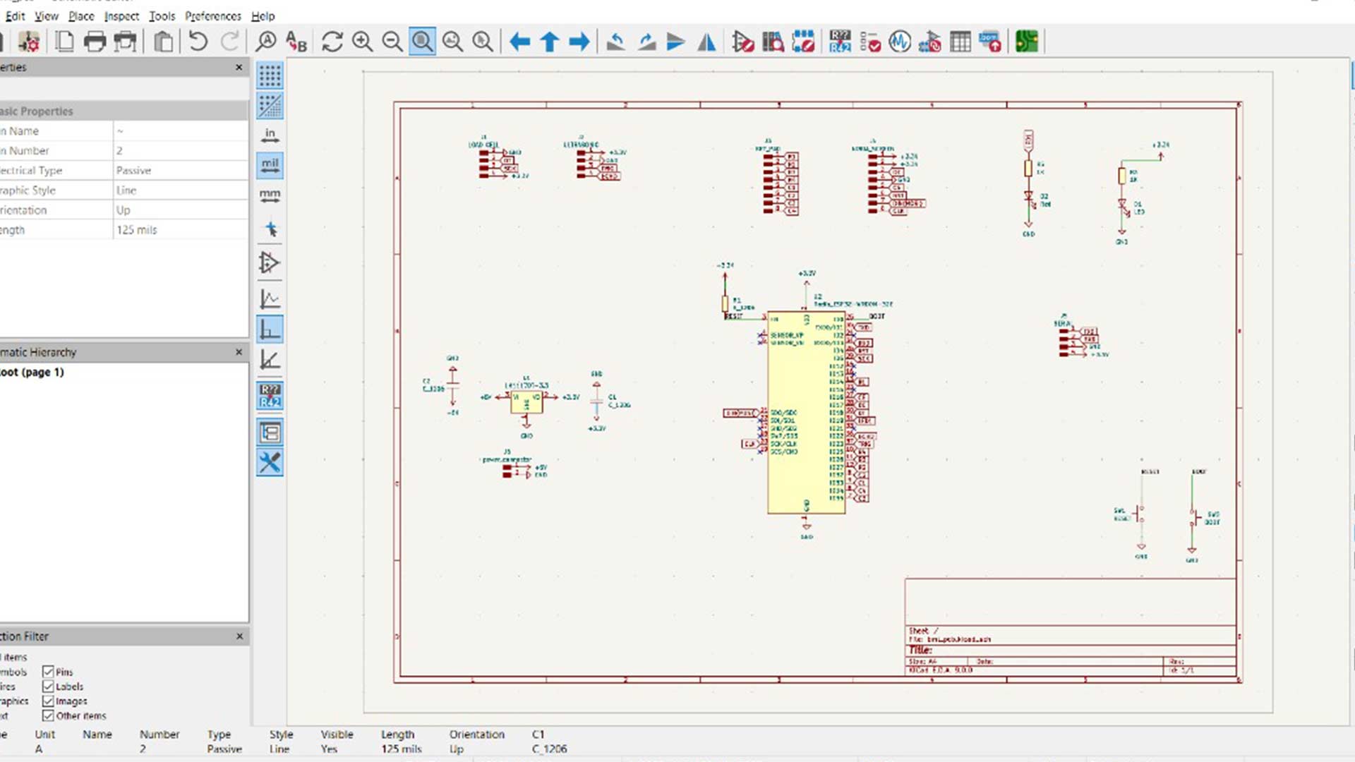Screen dimensions: 1355x762
Task: Open the Assign Footprints tool
Action: (x=930, y=42)
